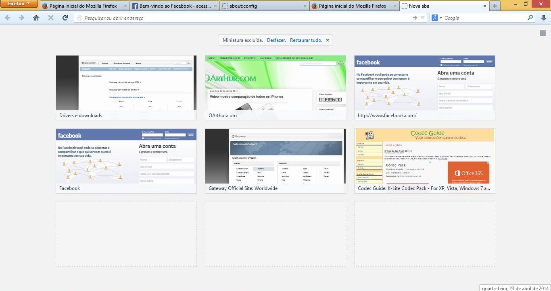This screenshot has height=291, width=551.
Task: Dismiss the Miniatura excluída notification
Action: pyautogui.click(x=328, y=40)
